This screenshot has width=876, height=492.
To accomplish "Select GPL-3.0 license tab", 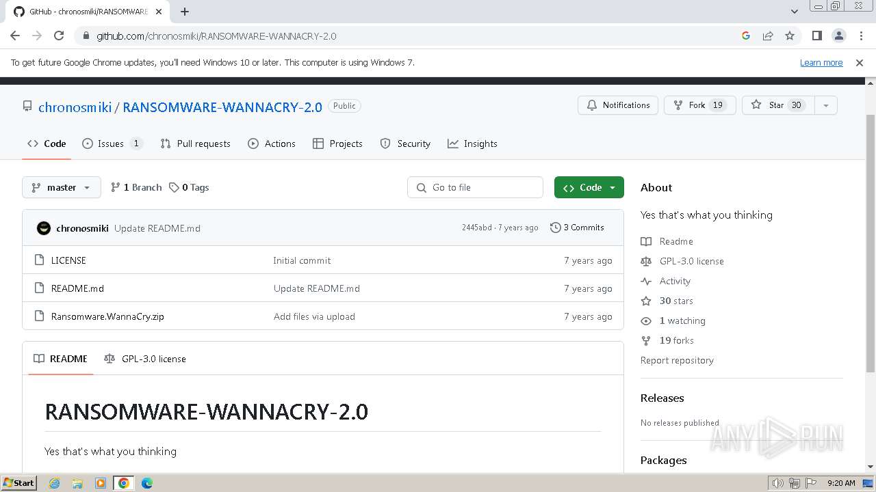I will pos(145,359).
